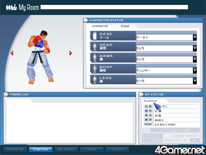Screen dimensions: 206x155
Task: Click the 勝率 win rate label
Action: coord(148,120)
